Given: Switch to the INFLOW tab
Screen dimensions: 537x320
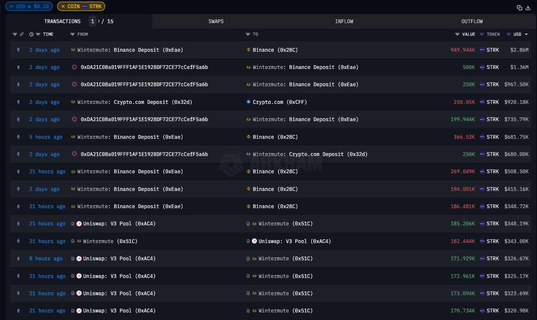Looking at the screenshot, I should [x=344, y=21].
